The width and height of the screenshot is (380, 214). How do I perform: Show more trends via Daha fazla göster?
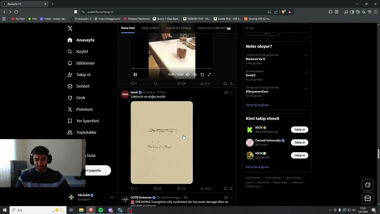tap(258, 105)
